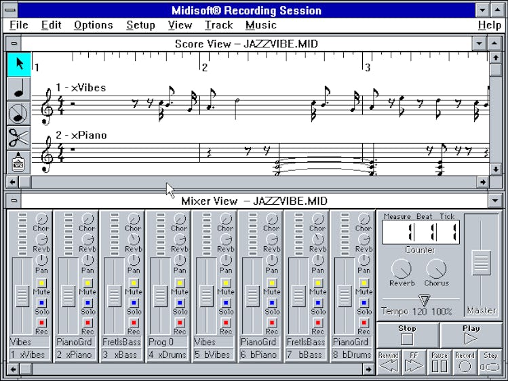
Task: Choose the circled note edit tool
Action: (19, 114)
